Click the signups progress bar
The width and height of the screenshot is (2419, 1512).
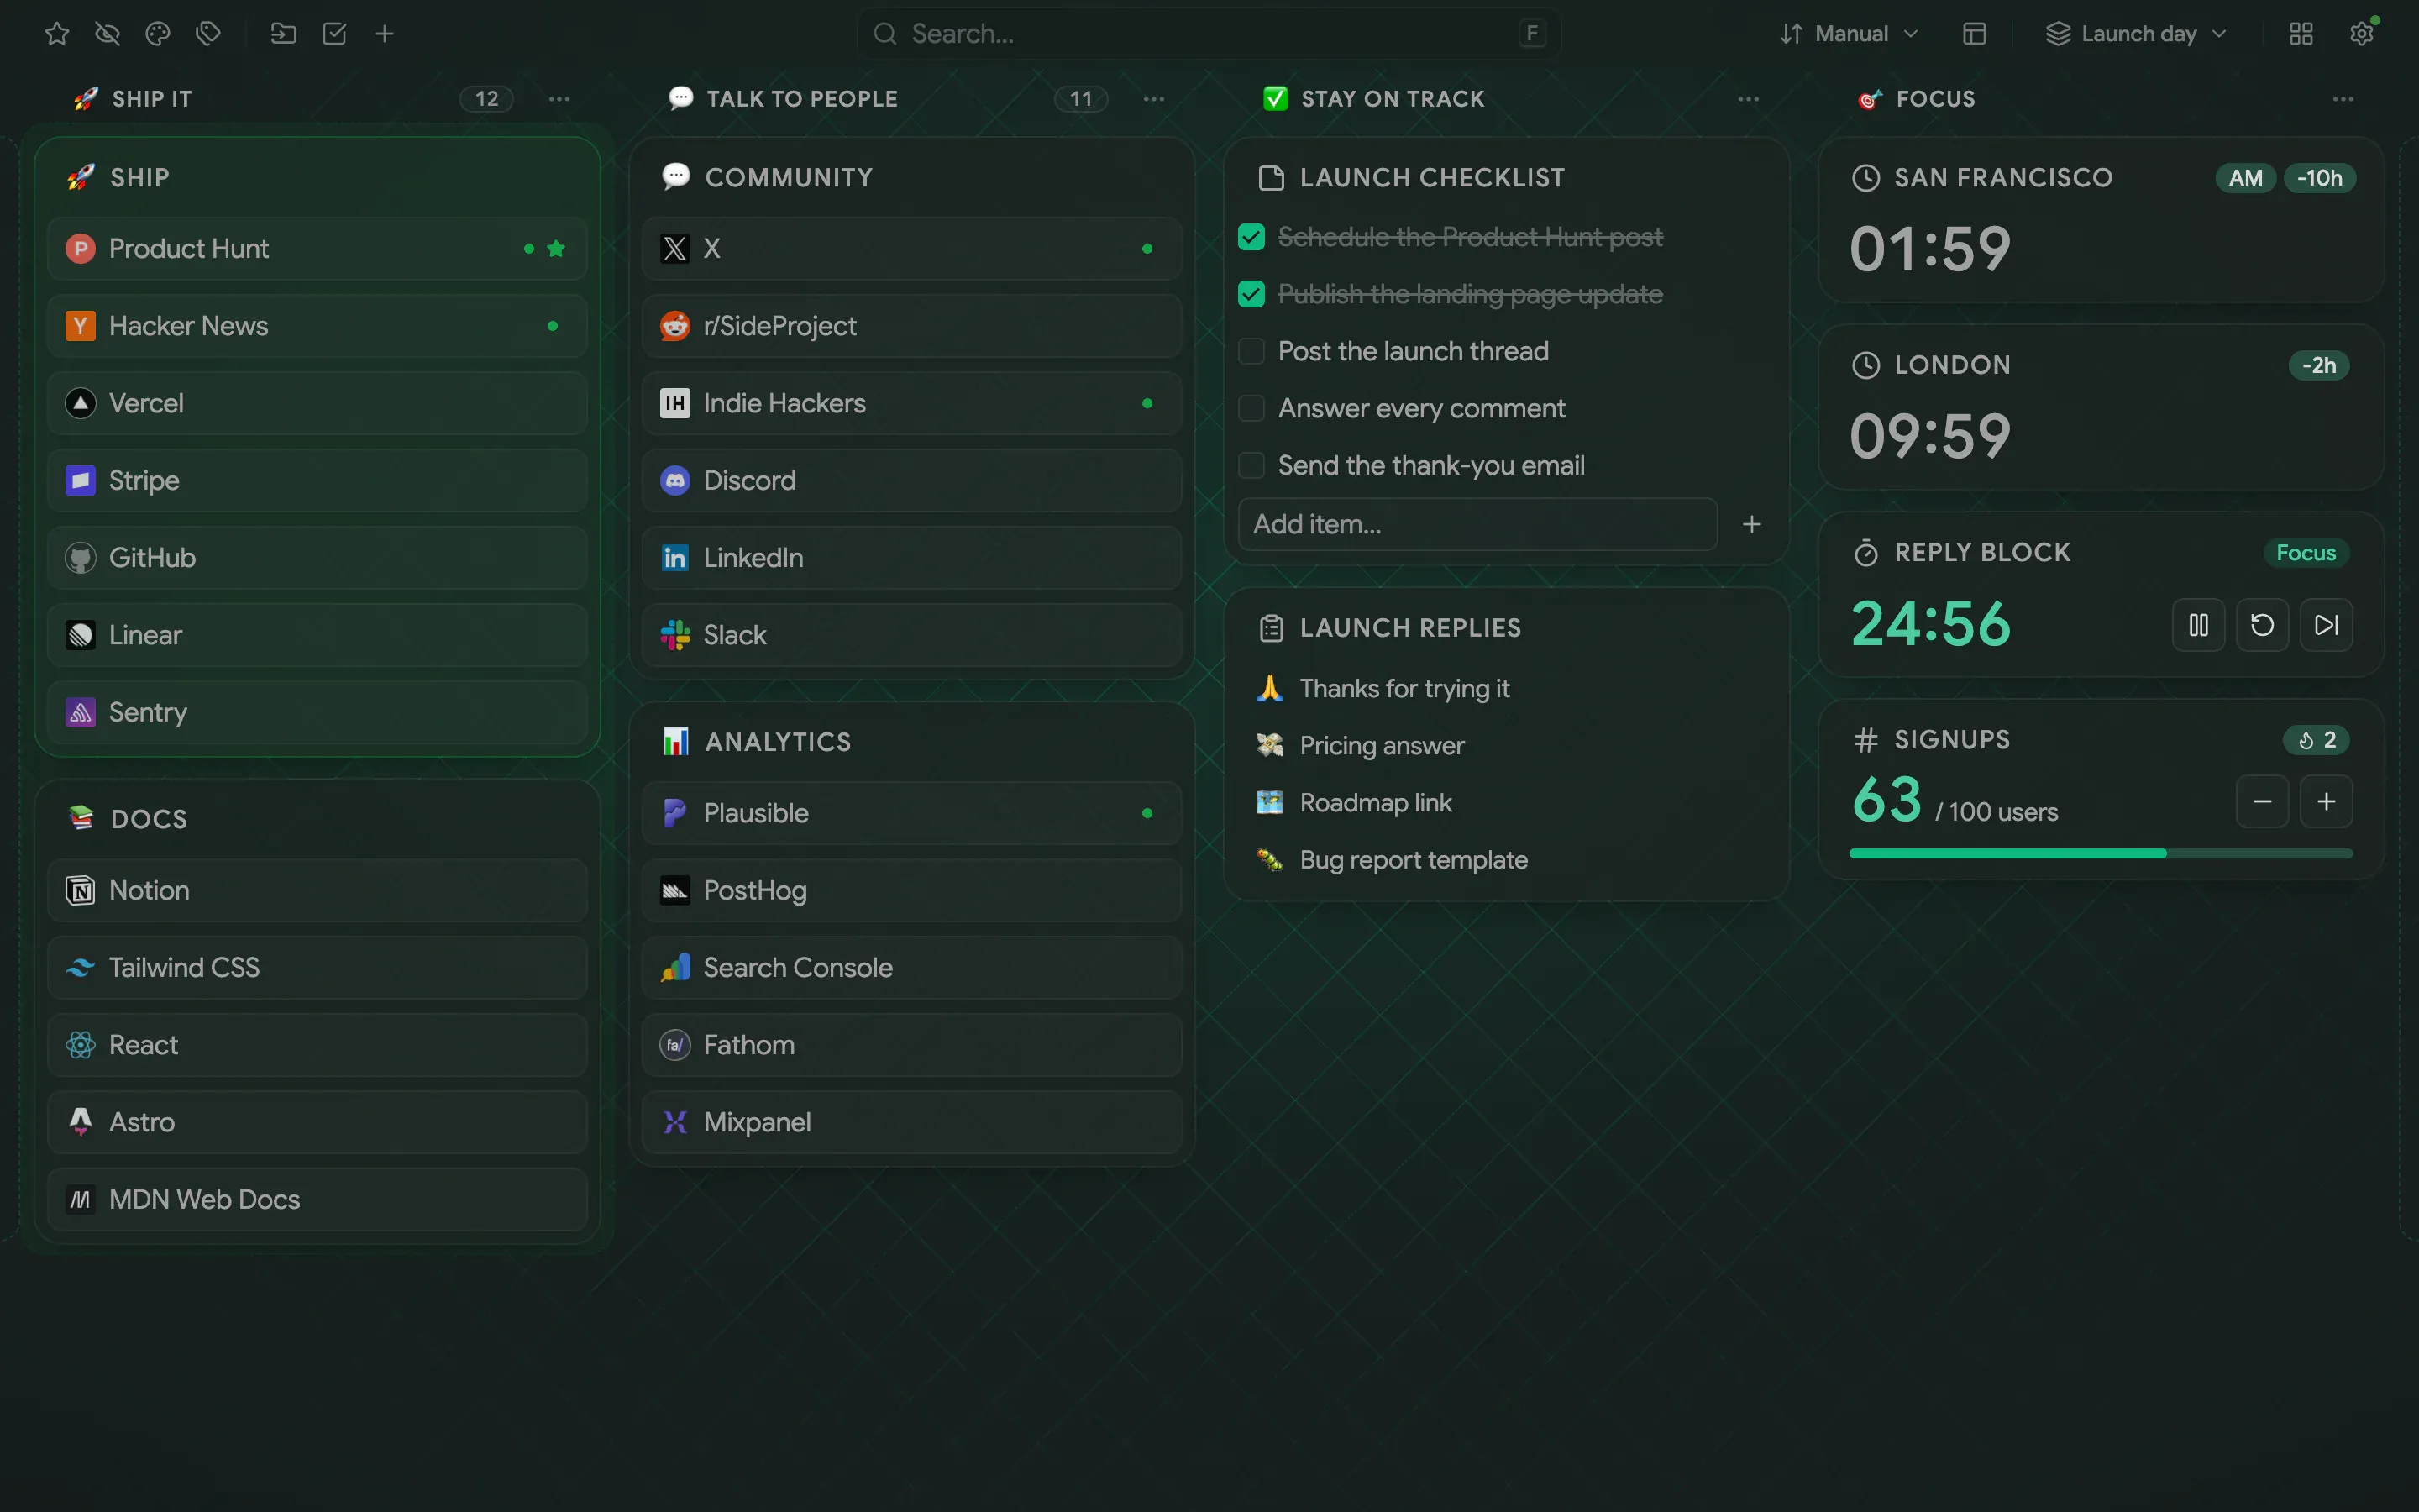(x=2102, y=853)
